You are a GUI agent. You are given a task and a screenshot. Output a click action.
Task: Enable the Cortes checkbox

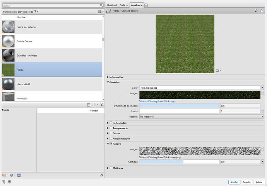(111, 133)
